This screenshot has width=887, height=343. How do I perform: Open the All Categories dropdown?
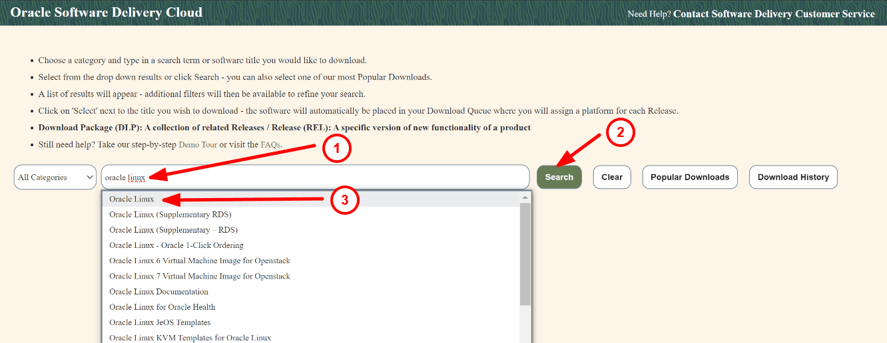55,177
